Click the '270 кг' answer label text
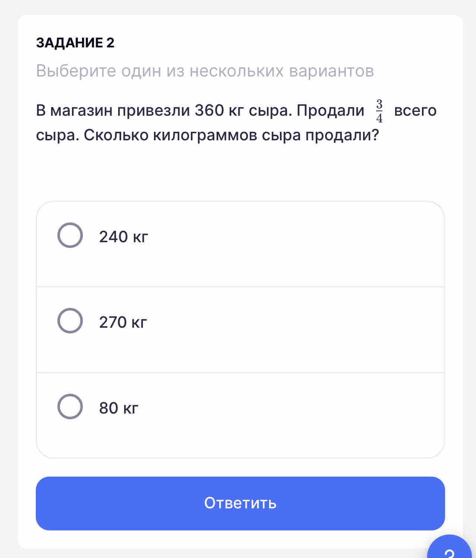The height and width of the screenshot is (558, 476). click(123, 322)
